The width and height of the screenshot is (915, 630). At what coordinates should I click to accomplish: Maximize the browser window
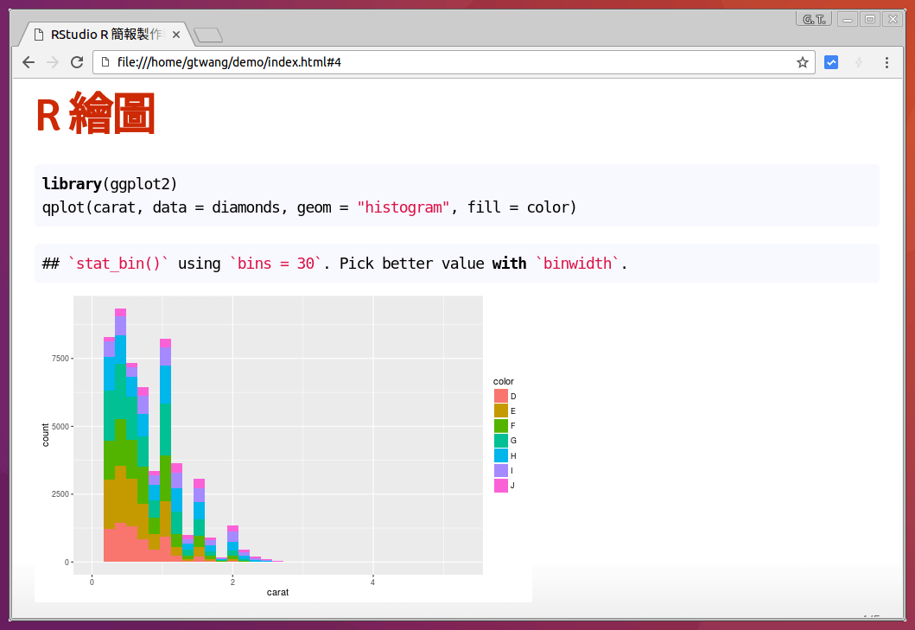tap(870, 18)
